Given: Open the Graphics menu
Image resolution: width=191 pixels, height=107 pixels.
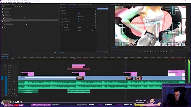Looking at the screenshot, I should tap(19, 2).
